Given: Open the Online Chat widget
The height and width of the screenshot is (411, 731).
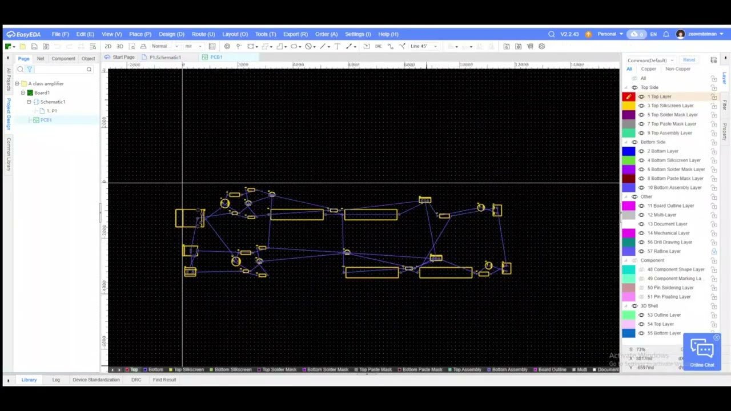Looking at the screenshot, I should (x=702, y=352).
